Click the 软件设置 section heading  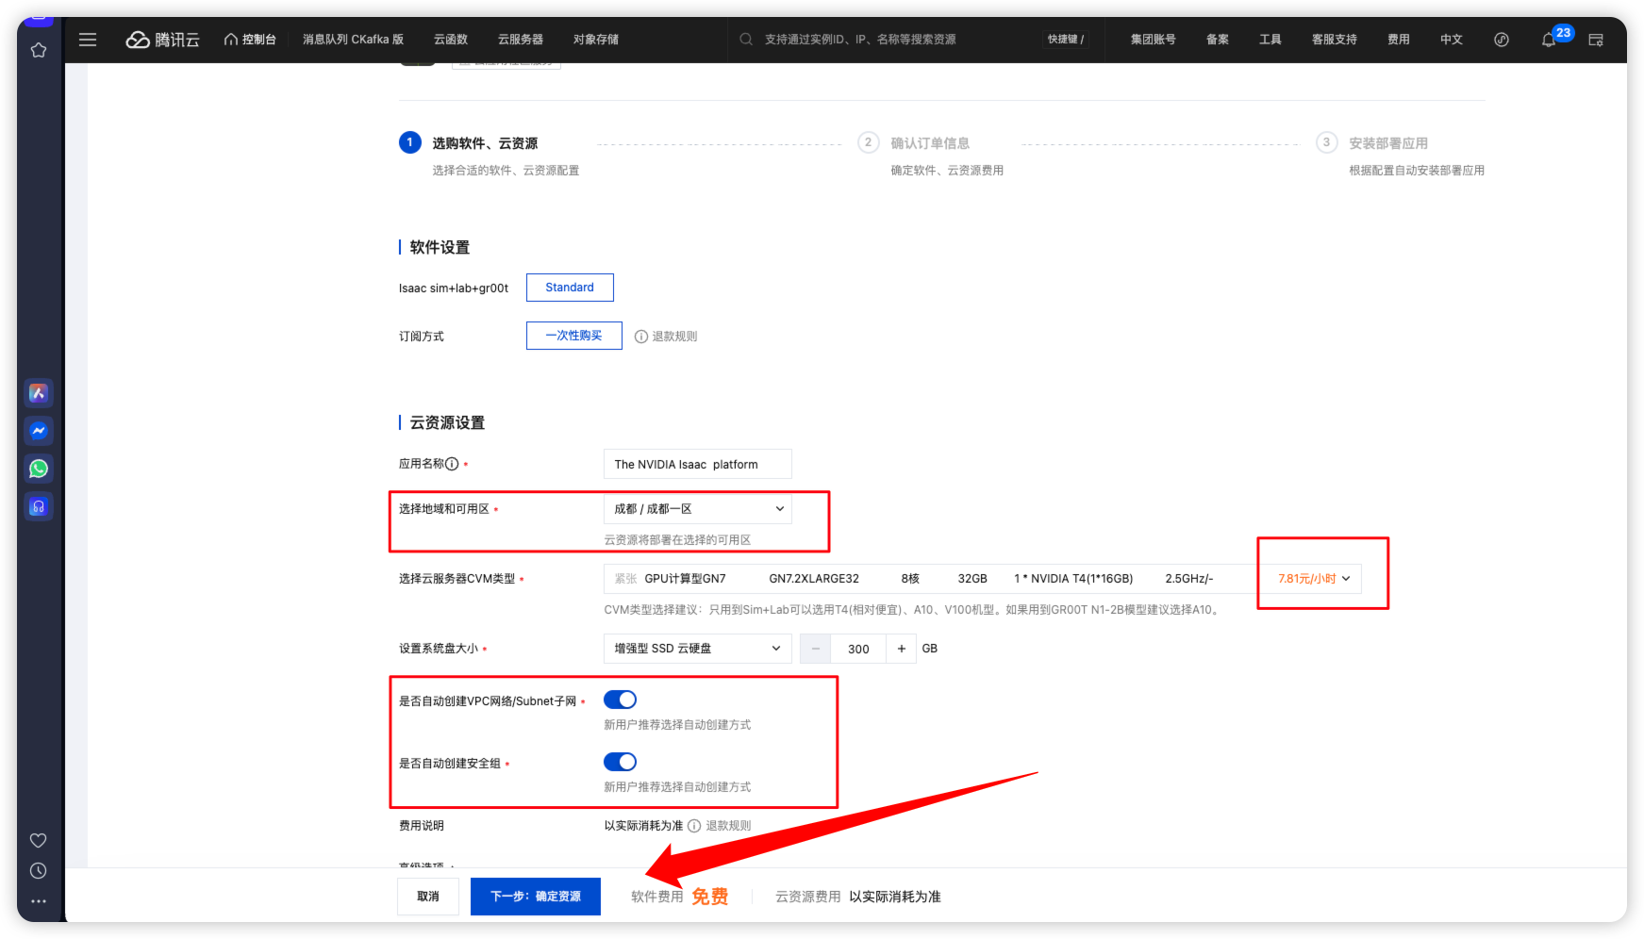click(440, 248)
